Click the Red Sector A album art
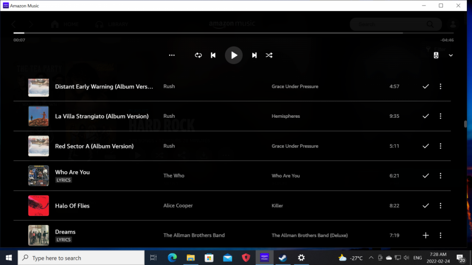 (39, 146)
